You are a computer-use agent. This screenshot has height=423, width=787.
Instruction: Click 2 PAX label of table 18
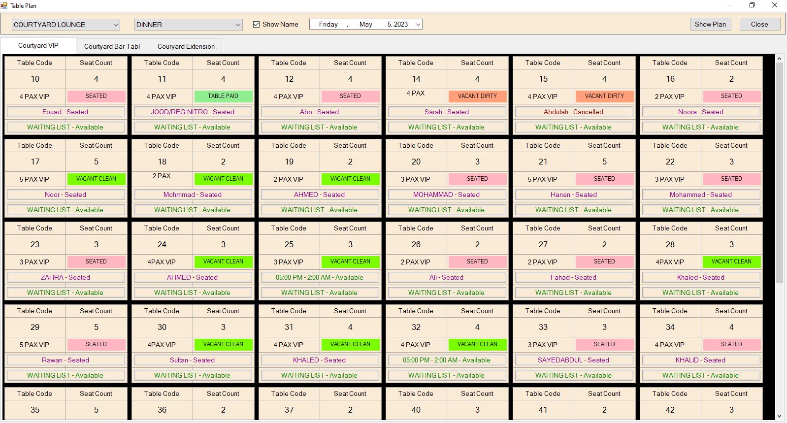tap(162, 176)
